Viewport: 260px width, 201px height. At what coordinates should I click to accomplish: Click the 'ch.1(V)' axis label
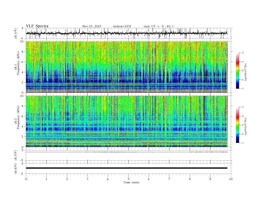[16, 34]
